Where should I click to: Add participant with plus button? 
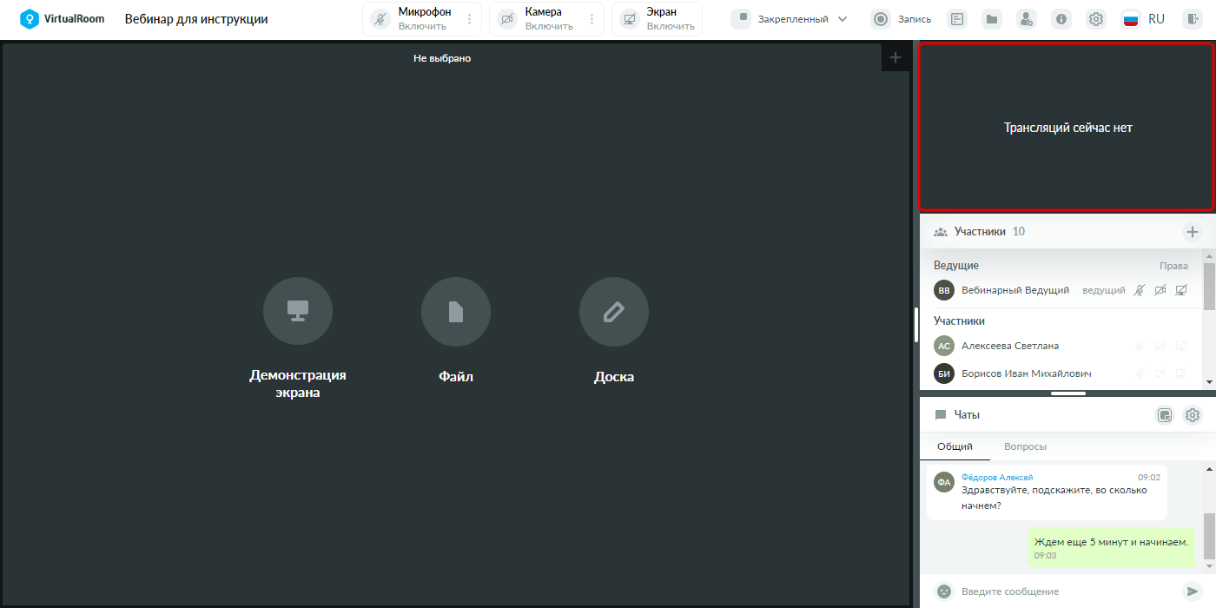[x=1193, y=232]
